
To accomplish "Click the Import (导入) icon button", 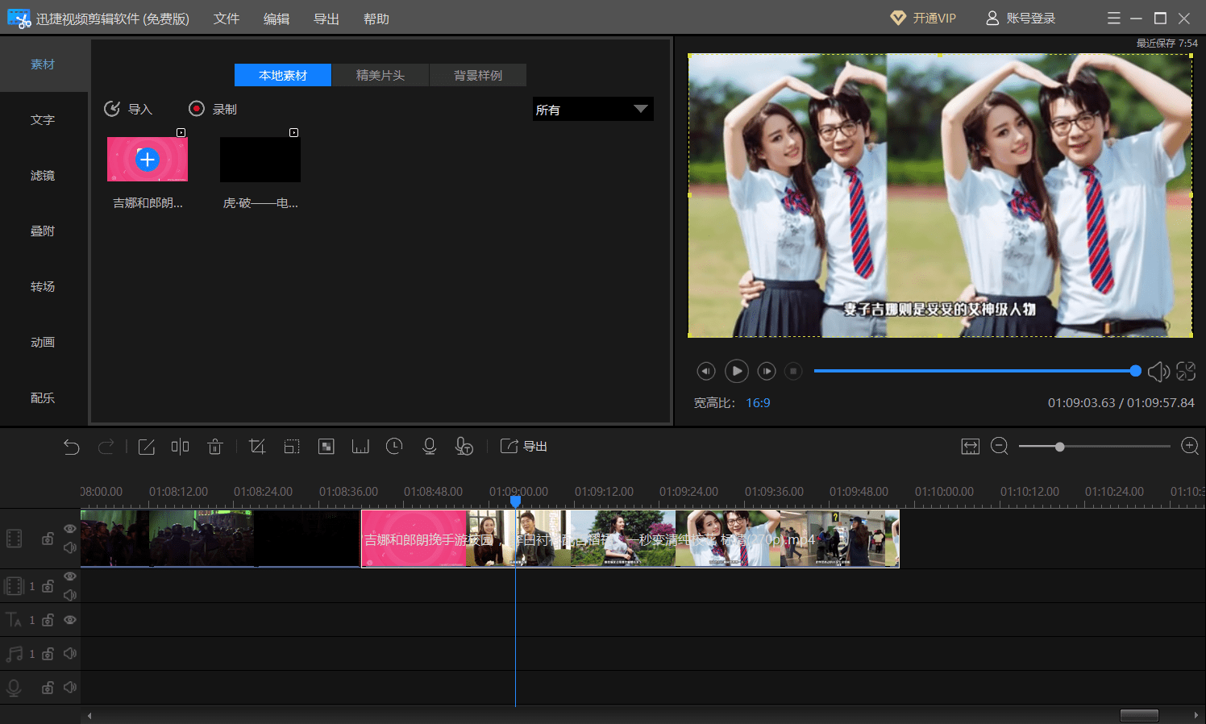I will coord(128,109).
